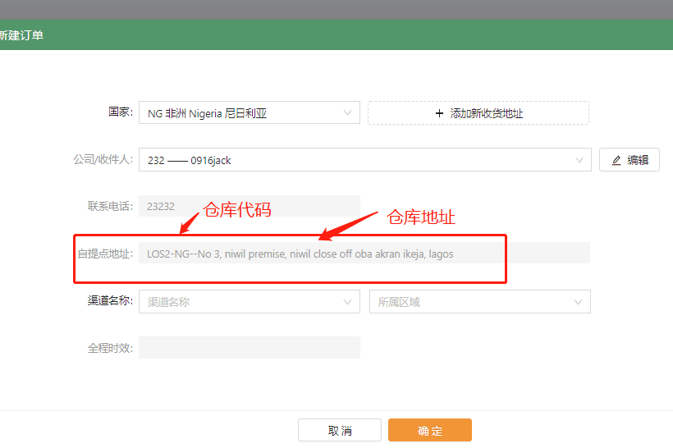The width and height of the screenshot is (673, 448).
Task: Click the red 仓库地址 annotation label
Action: (x=421, y=217)
